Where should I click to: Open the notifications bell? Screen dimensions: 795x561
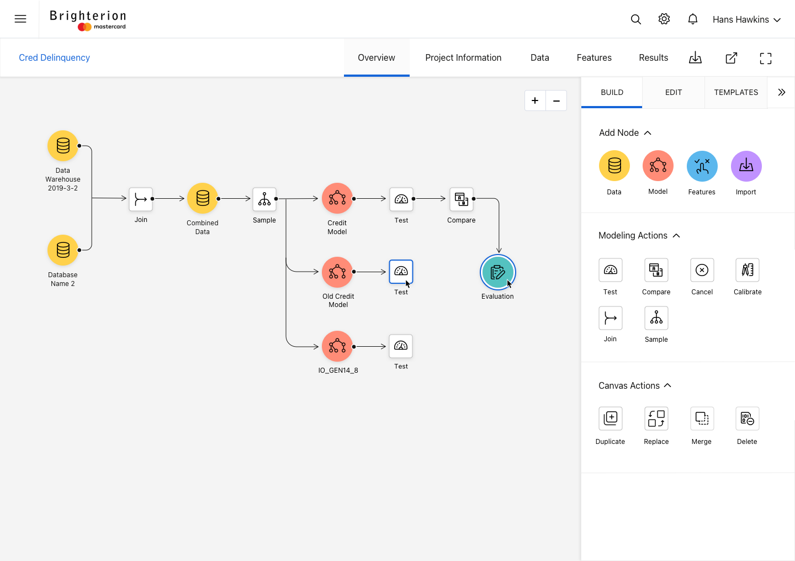693,19
